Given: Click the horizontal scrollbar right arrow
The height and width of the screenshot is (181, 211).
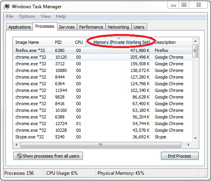Looking at the screenshot, I should (x=189, y=145).
